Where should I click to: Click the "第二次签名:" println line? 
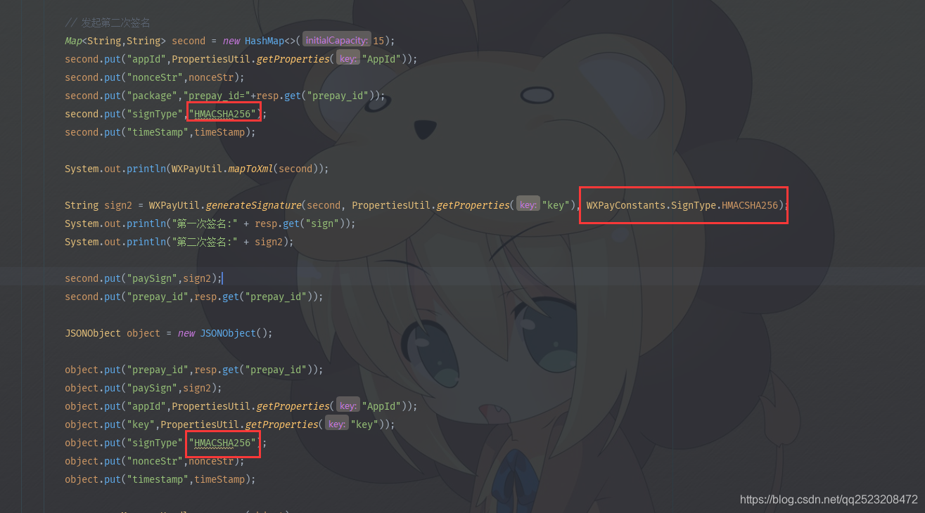(x=179, y=242)
